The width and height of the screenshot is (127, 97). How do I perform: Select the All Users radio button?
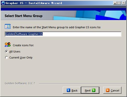[x=7, y=51]
